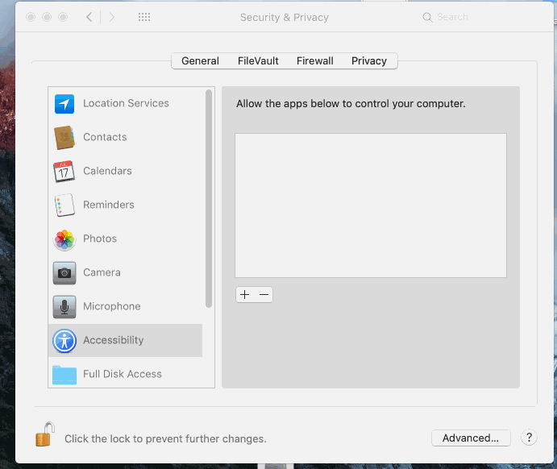557x469 pixels.
Task: Go forward with the right chevron
Action: tap(111, 17)
